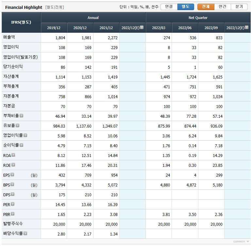Click the 2020/12 column header

pos(80,28)
